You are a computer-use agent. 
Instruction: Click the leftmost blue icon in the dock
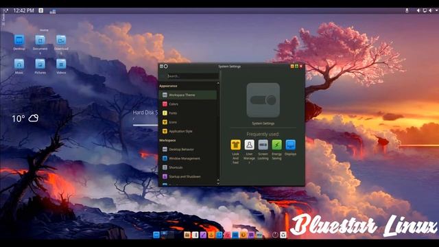[x=156, y=235]
